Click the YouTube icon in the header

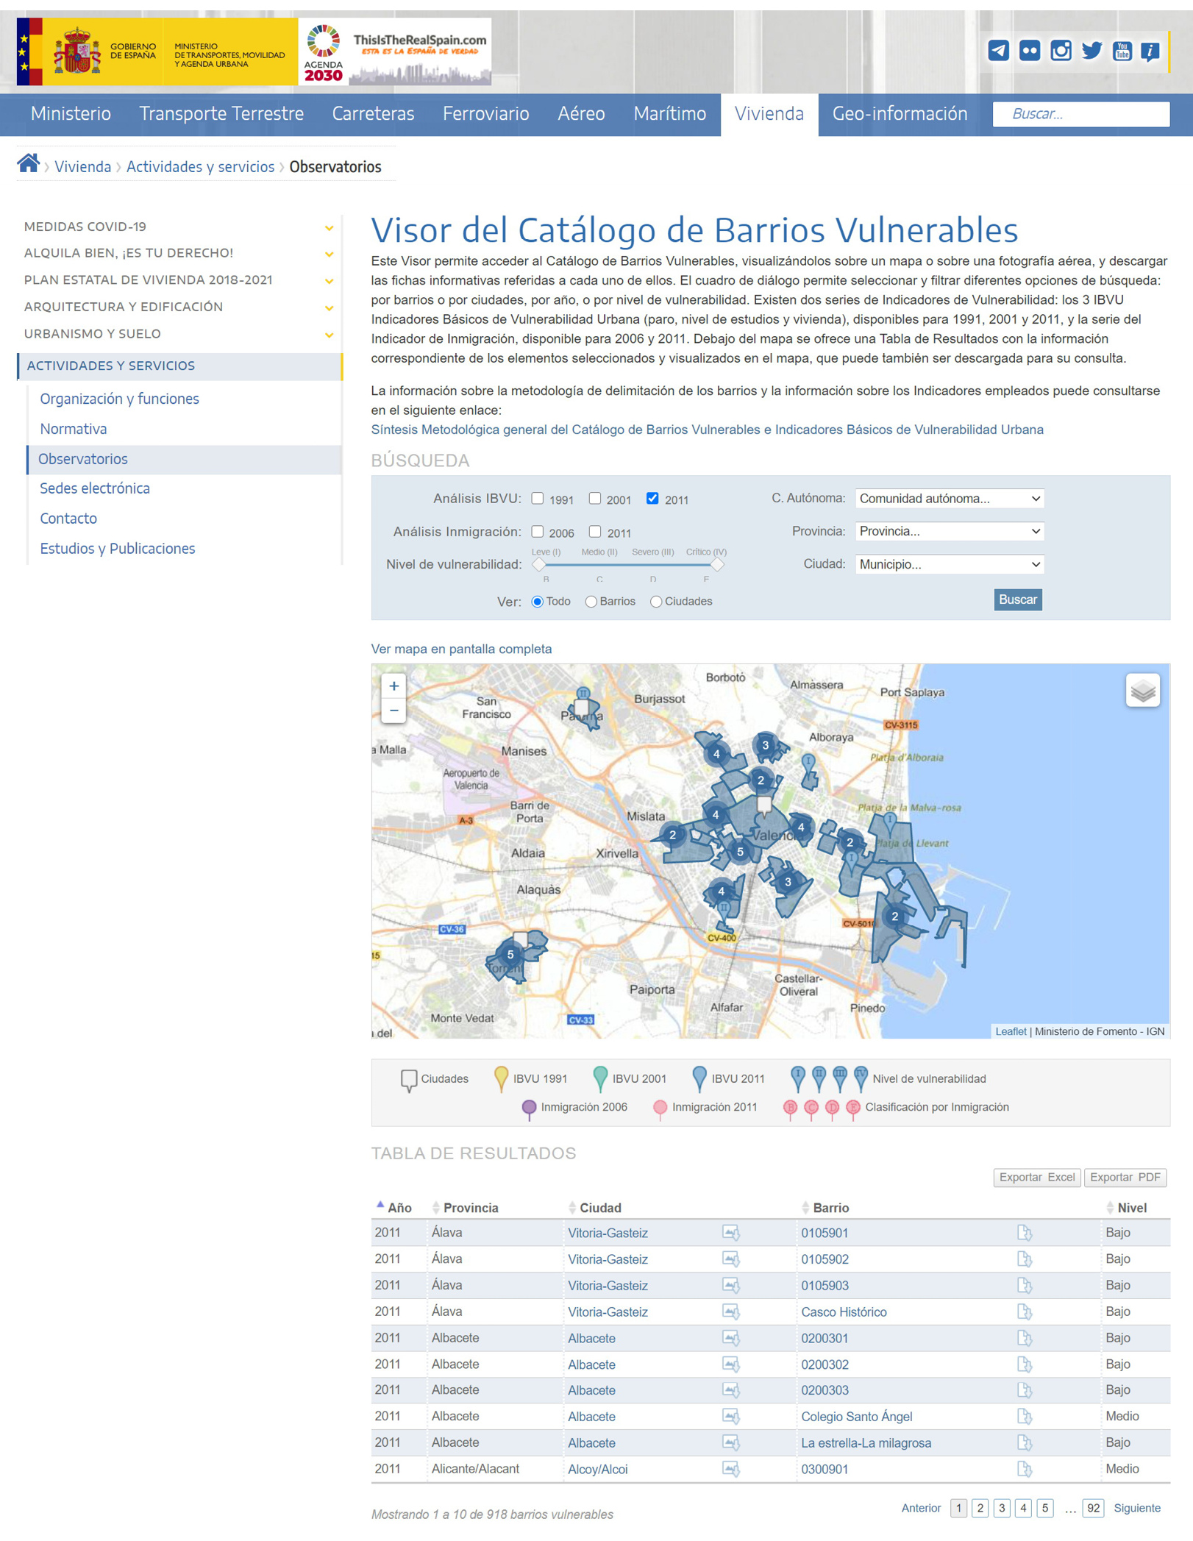(1122, 51)
